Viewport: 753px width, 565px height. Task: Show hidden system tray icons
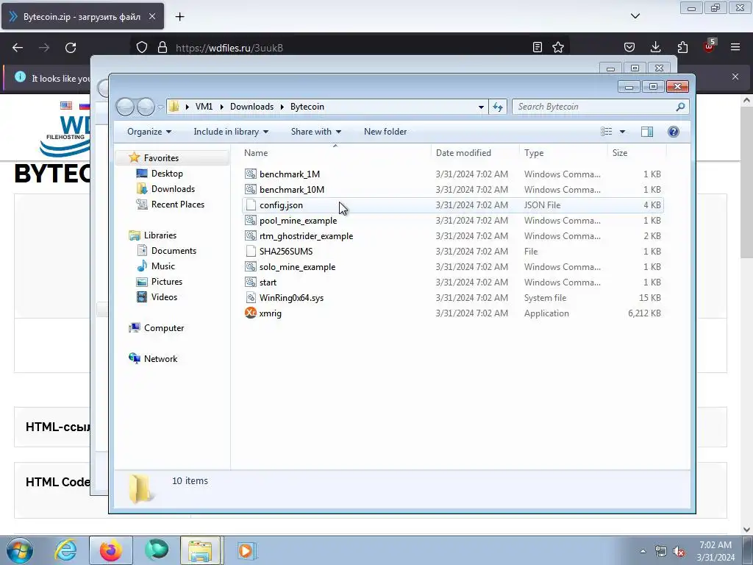pyautogui.click(x=643, y=551)
